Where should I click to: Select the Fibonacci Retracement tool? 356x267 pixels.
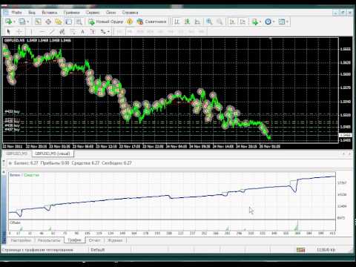coord(73,32)
